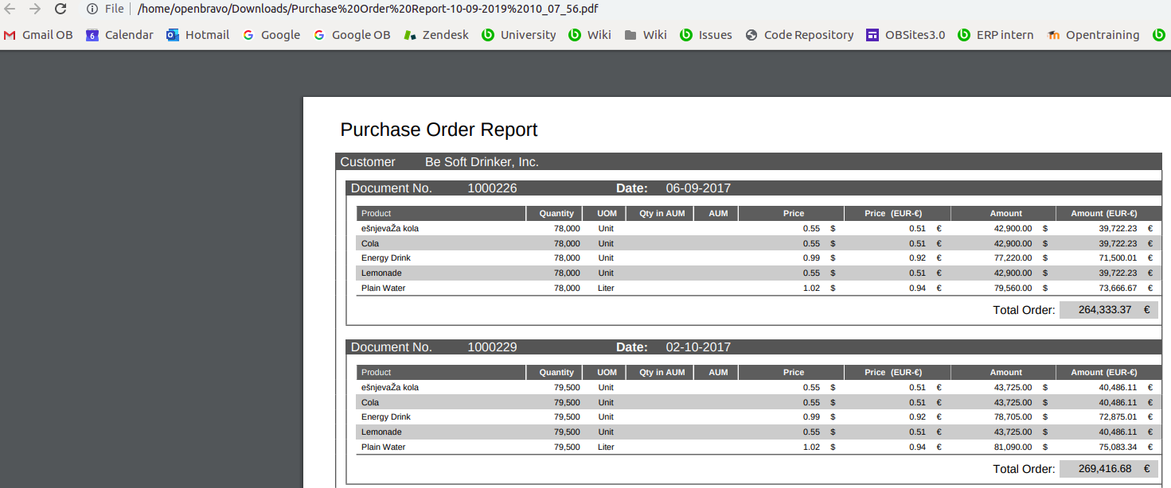The width and height of the screenshot is (1171, 488).
Task: Open the Zendesk bookmark
Action: point(436,35)
